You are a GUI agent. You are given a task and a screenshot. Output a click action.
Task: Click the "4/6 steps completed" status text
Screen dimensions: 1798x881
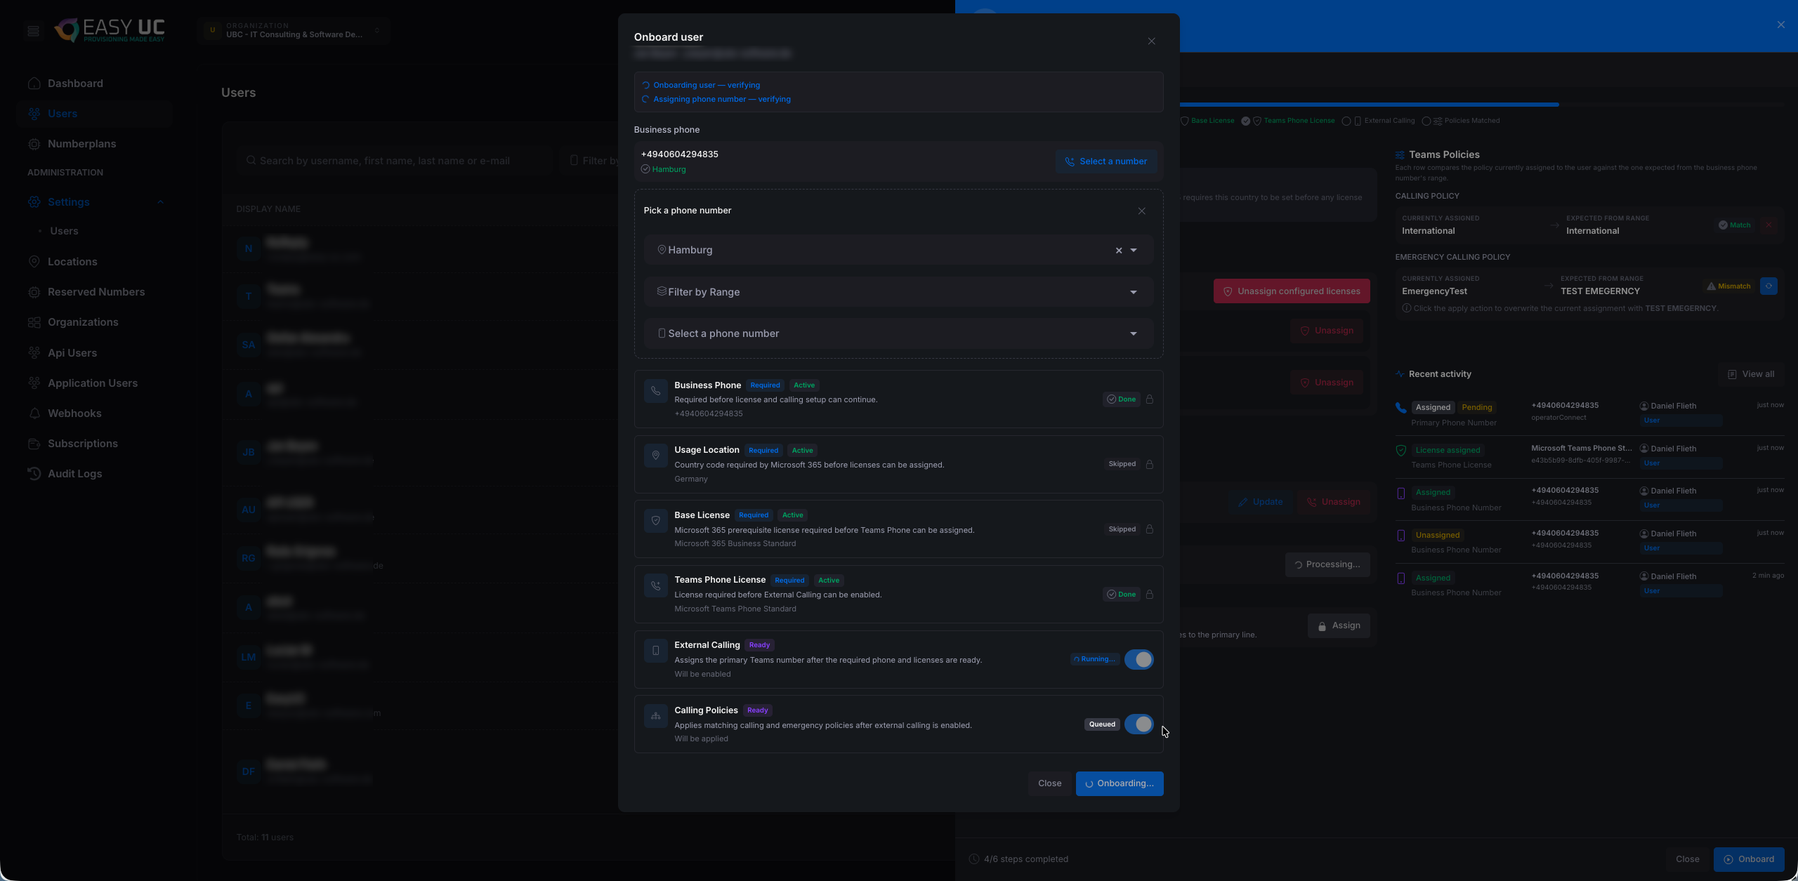coord(1026,859)
